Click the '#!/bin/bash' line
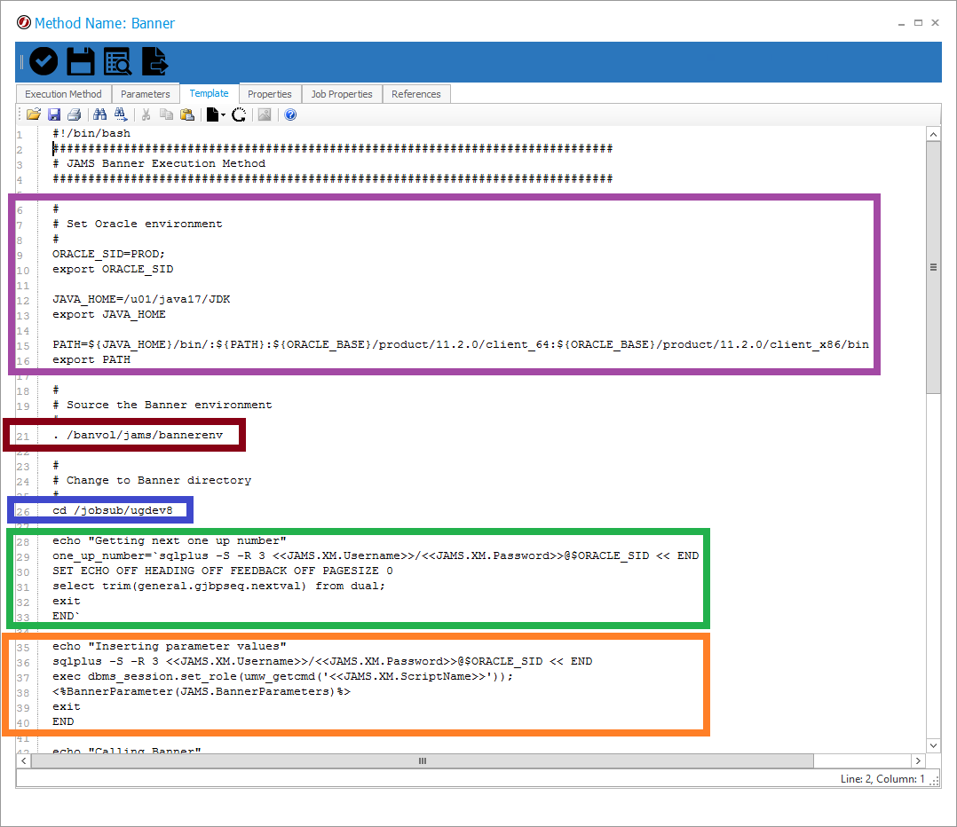The height and width of the screenshot is (827, 957). (91, 134)
